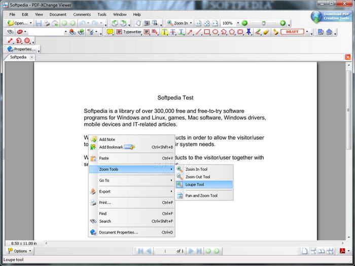Go to first page navigation button
This screenshot has height=266, width=355.
pyautogui.click(x=140, y=251)
